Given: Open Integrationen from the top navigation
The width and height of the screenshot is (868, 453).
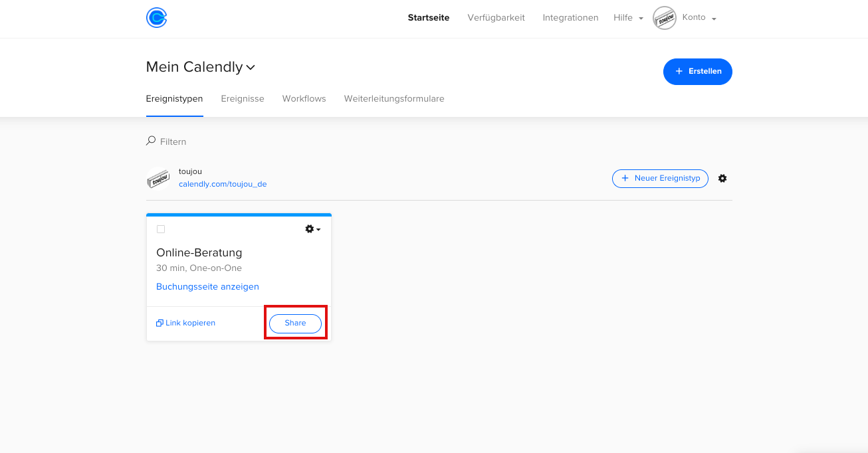Looking at the screenshot, I should (x=570, y=18).
